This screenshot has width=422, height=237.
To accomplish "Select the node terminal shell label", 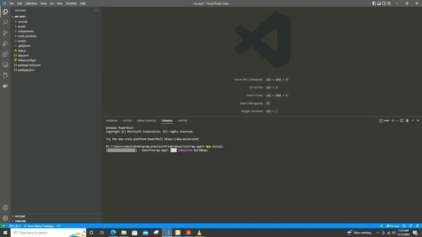I will 384,121.
